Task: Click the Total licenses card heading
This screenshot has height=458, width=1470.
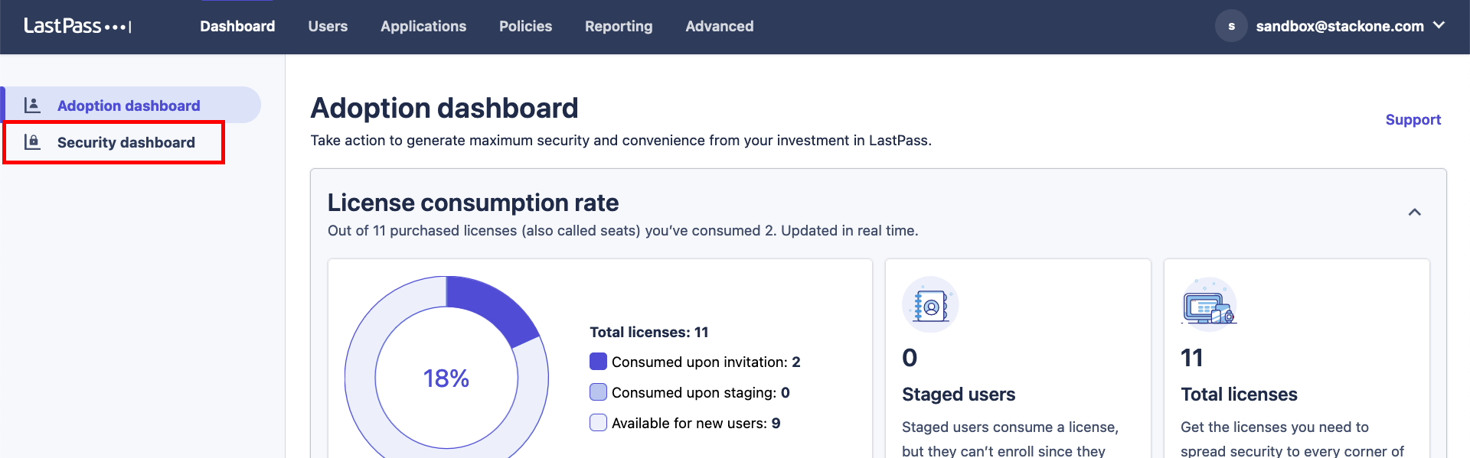Action: pos(1239,394)
